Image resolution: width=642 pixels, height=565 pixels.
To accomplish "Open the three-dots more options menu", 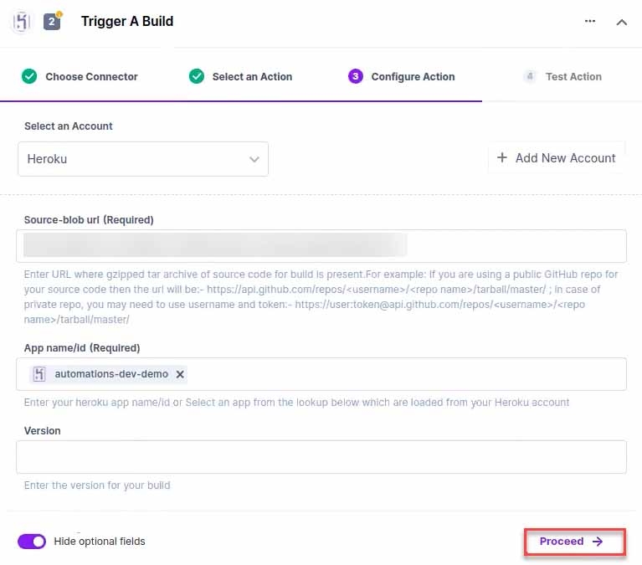I will pyautogui.click(x=590, y=21).
